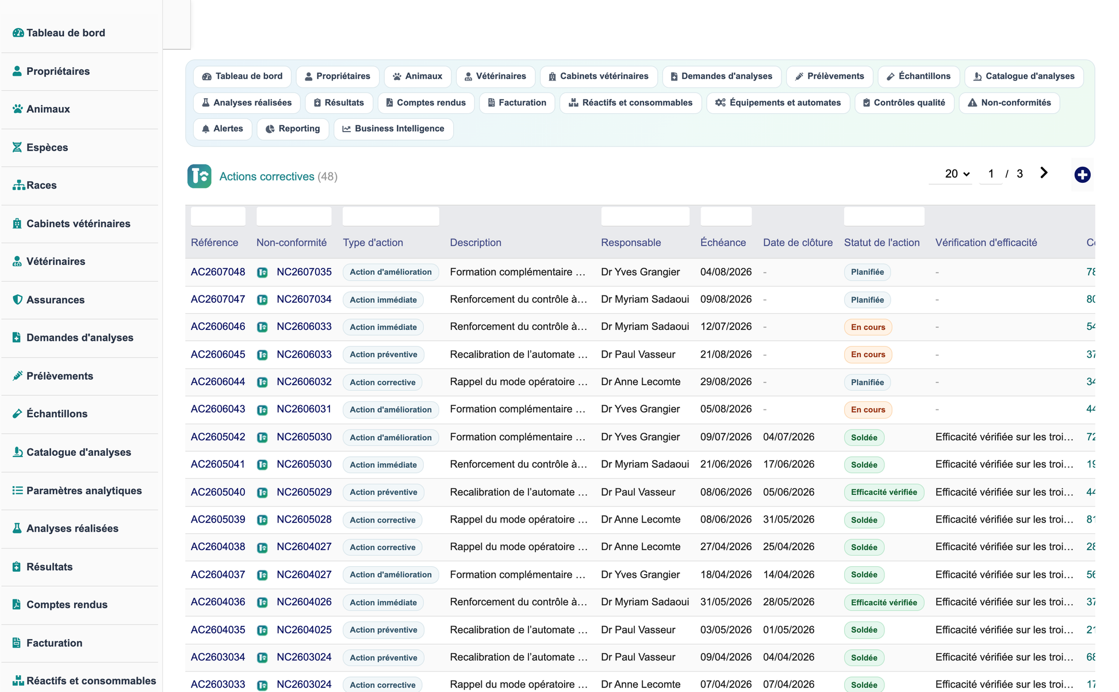This screenshot has height=692, width=1119.
Task: Click Échantillons sidebar vial icon
Action: (x=17, y=413)
